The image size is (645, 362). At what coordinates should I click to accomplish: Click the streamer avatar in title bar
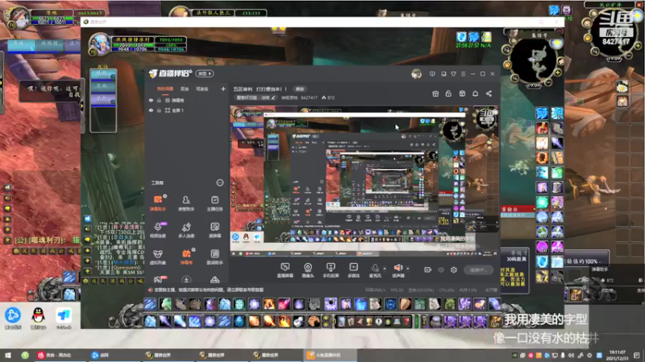click(x=416, y=74)
